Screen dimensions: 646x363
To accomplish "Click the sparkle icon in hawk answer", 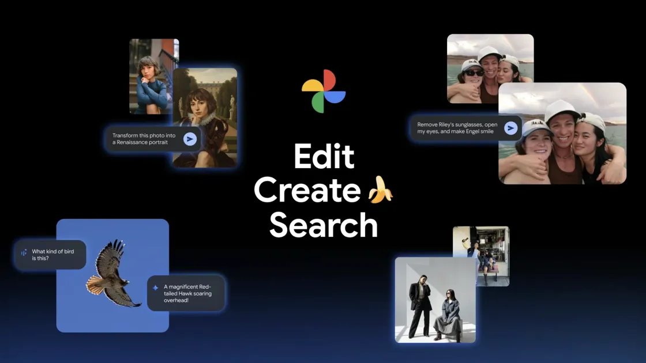I will (155, 288).
